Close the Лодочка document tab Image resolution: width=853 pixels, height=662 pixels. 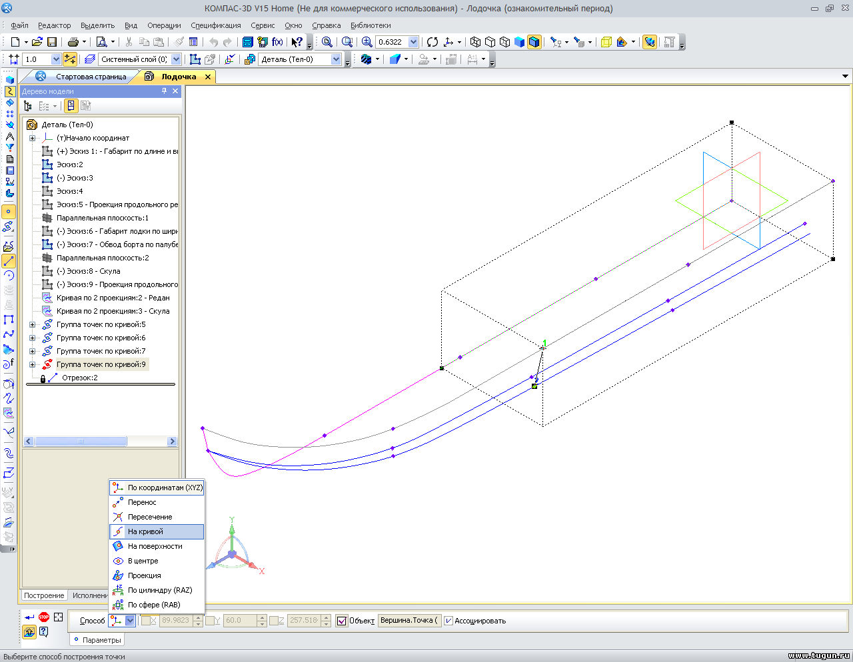(208, 77)
